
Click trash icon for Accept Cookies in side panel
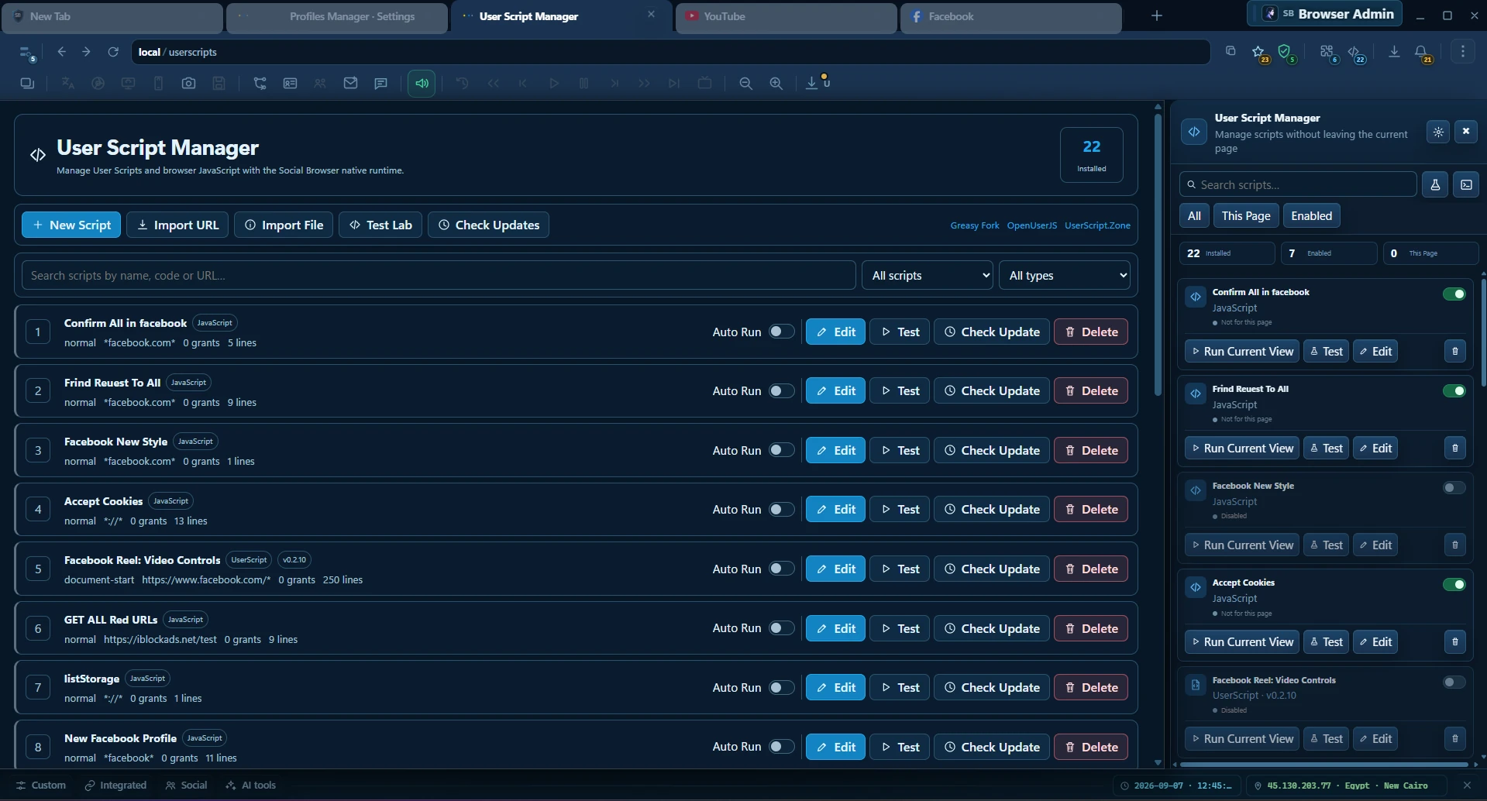(x=1455, y=641)
